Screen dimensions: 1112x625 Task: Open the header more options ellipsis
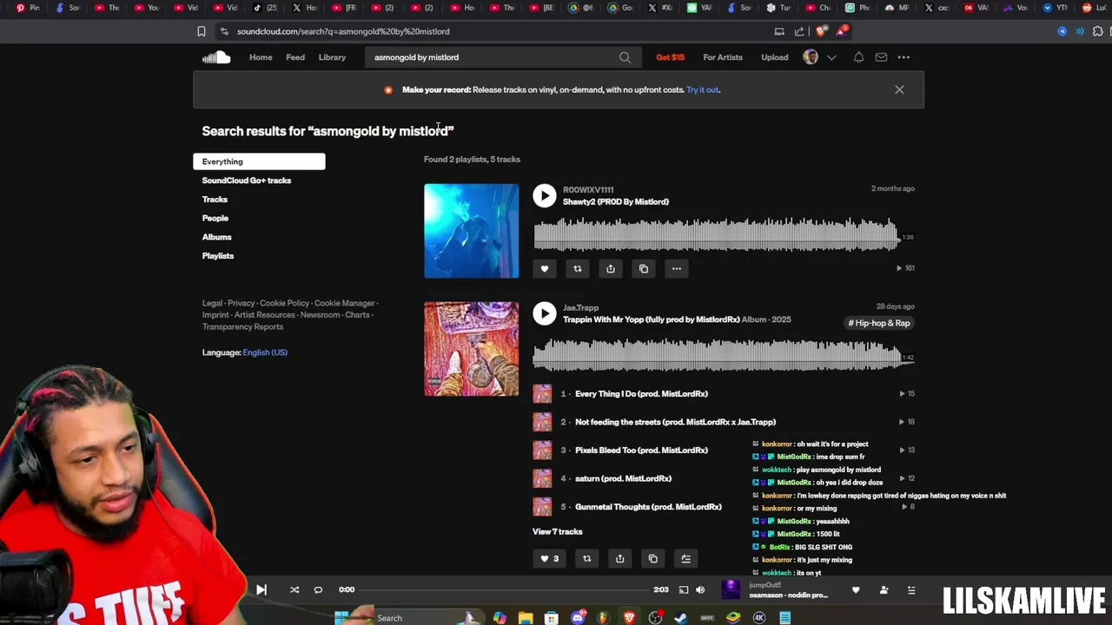903,57
